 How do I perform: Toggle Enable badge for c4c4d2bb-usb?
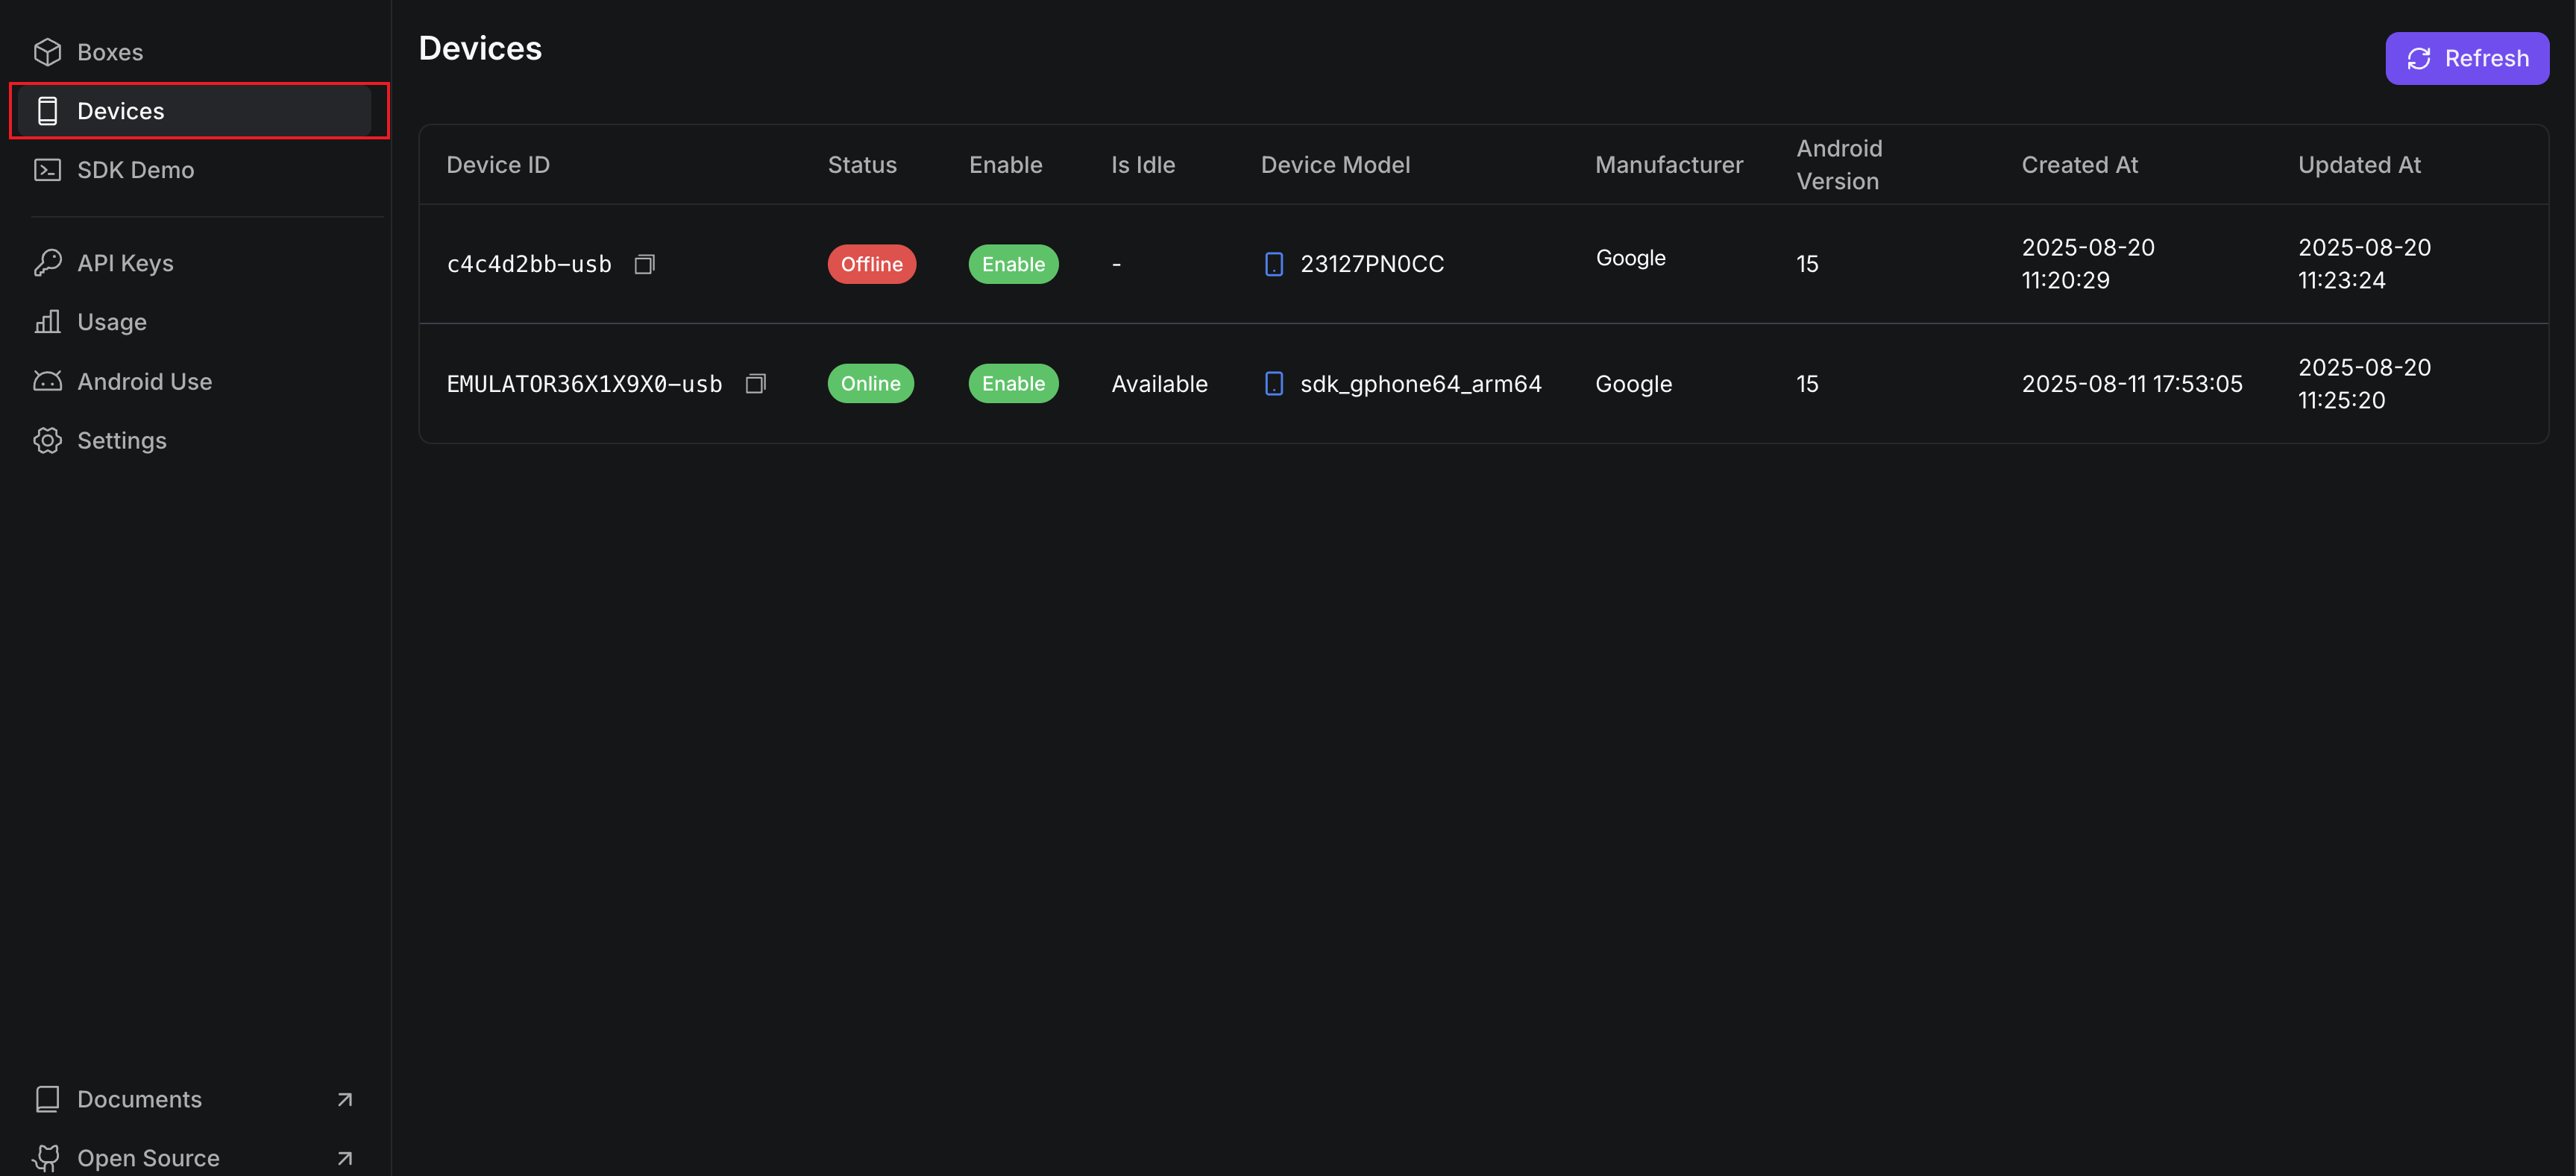(x=1013, y=264)
